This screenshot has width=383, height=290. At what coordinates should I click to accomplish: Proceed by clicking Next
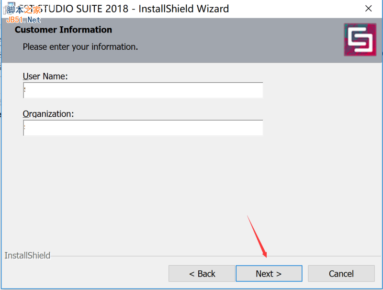coord(269,274)
